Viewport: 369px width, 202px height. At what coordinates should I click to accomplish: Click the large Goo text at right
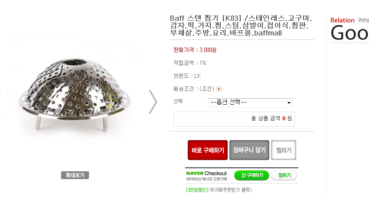coord(349,33)
